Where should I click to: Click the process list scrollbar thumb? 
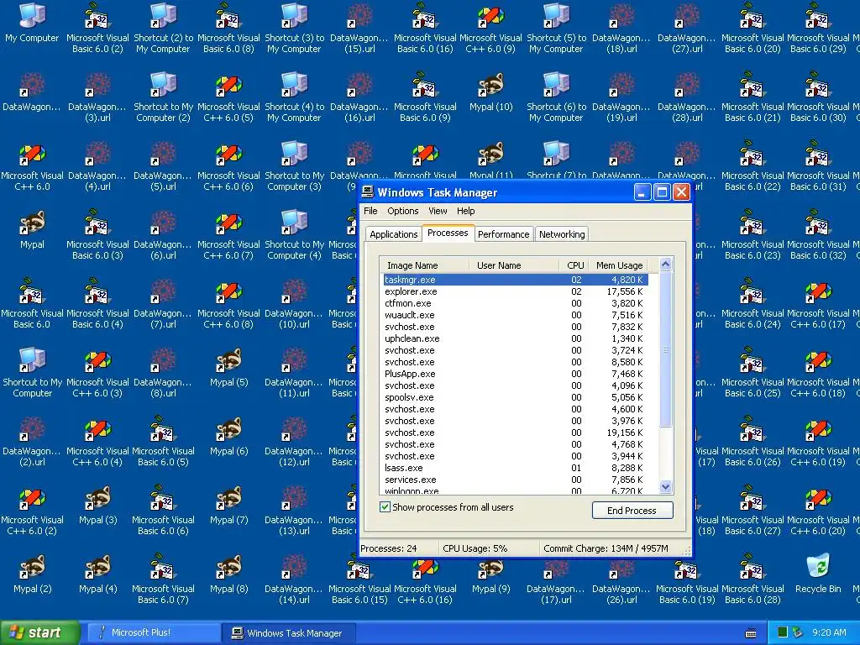click(x=665, y=349)
